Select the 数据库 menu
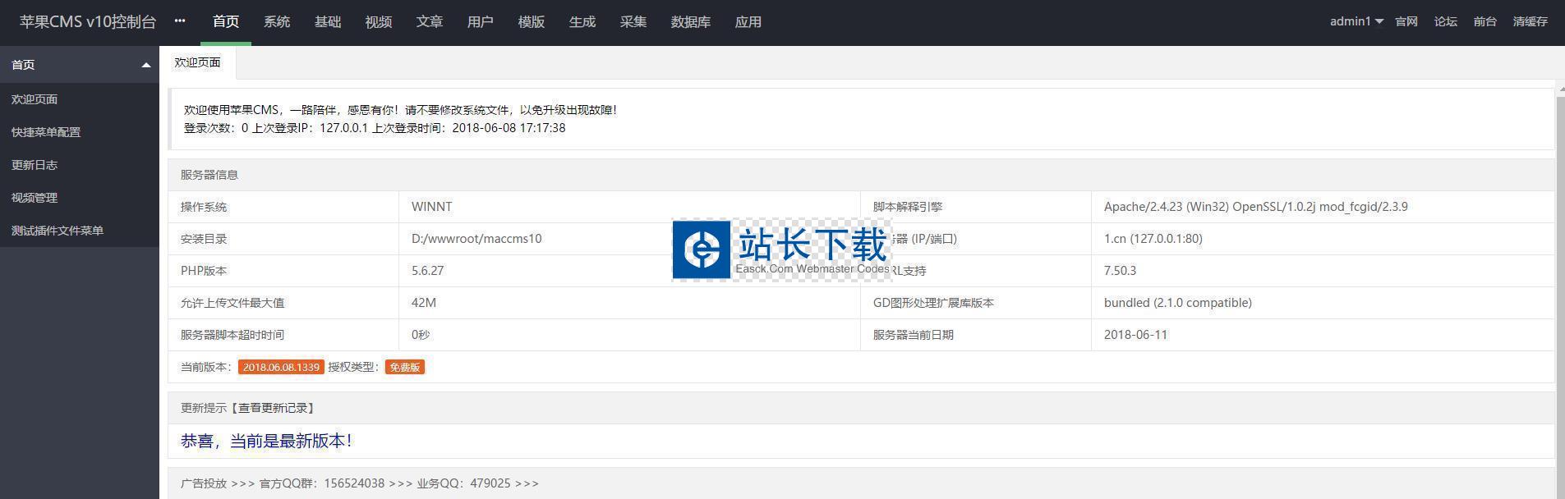 pos(691,22)
